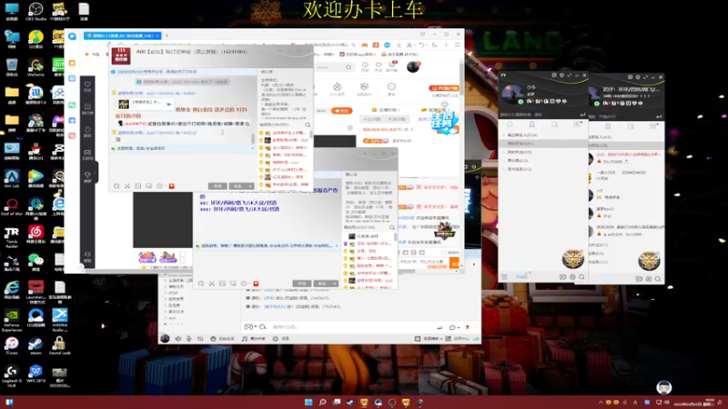Open Sound Lock desktop icon
This screenshot has height=409, width=728.
pyautogui.click(x=59, y=345)
